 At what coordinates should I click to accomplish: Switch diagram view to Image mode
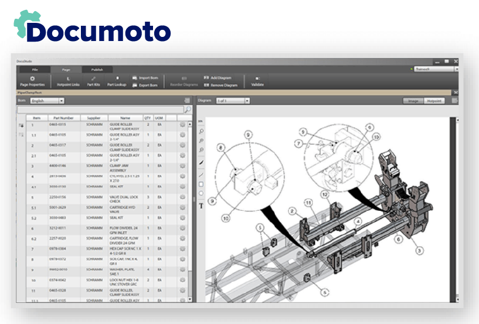pyautogui.click(x=413, y=101)
